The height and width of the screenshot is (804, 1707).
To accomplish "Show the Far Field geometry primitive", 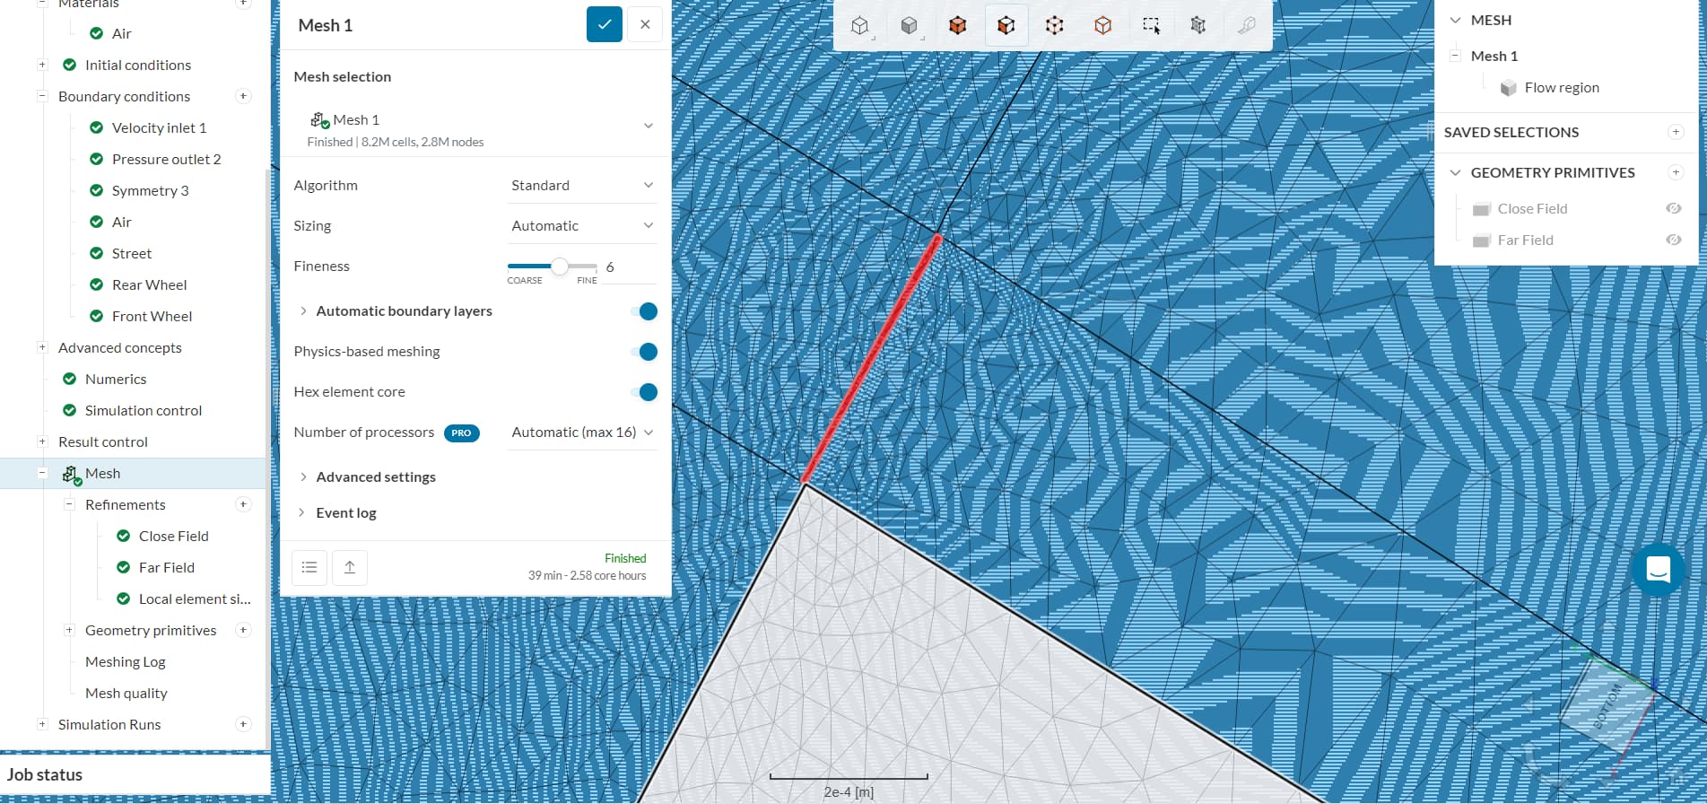I will point(1674,240).
